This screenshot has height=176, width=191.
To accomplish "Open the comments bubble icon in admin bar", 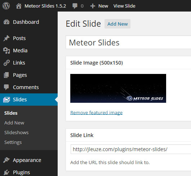I will (x=75, y=6).
